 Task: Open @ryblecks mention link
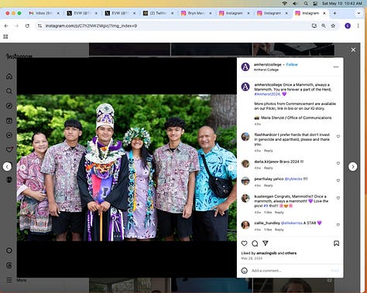click(293, 179)
